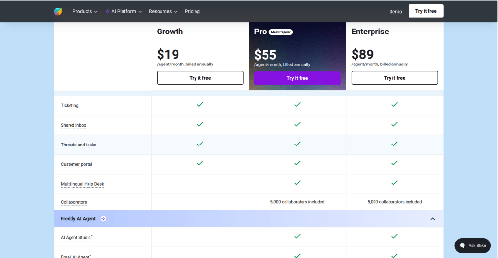The image size is (498, 258).
Task: Click the AI Agent Studio feature label
Action: click(76, 237)
